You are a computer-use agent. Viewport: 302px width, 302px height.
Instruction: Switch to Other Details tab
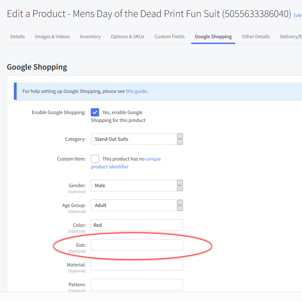[256, 37]
